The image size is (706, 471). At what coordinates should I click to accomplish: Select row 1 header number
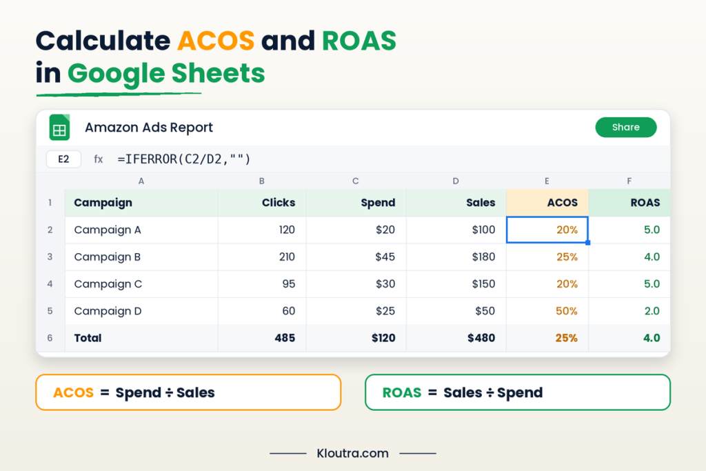click(x=50, y=203)
